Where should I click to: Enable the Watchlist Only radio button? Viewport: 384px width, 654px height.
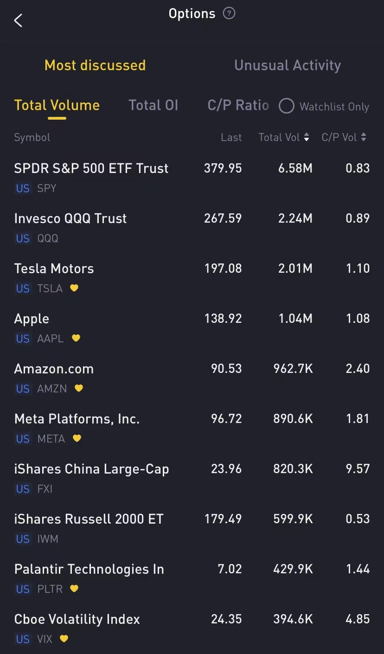pyautogui.click(x=287, y=106)
